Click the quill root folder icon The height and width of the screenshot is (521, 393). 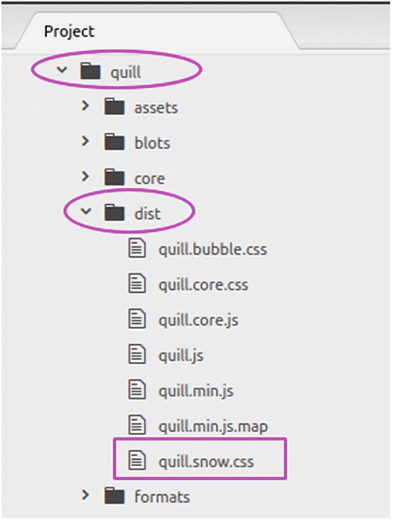tap(91, 72)
